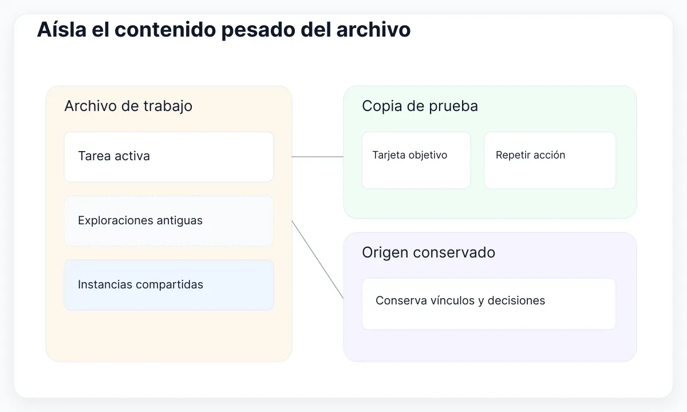
Task: Click title 'Aísla el contenido pesado del archivo'
Action: point(224,30)
